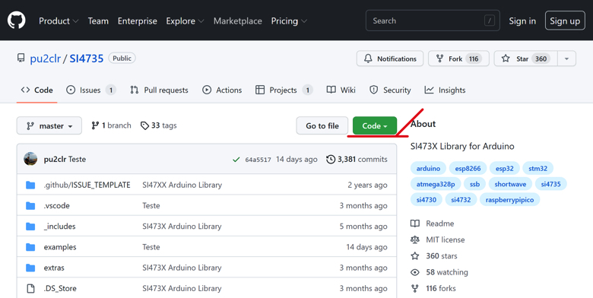The width and height of the screenshot is (593, 298).
Task: Select the shortwave topic tag
Action: pyautogui.click(x=510, y=184)
